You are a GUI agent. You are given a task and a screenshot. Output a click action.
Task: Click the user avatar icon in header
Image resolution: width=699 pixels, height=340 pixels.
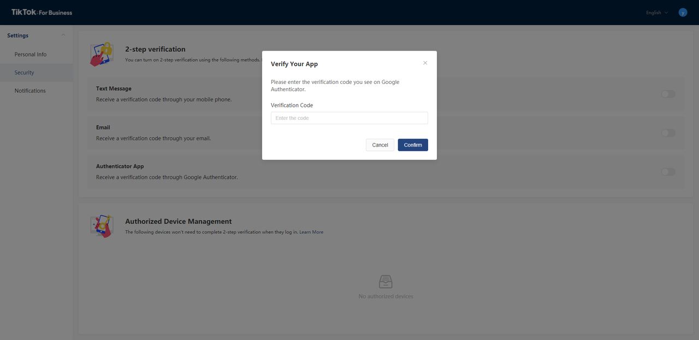[x=682, y=12]
